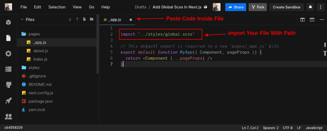Screen dimensions: 327x131
Task: Open the preview window icon
Action: pos(312,20)
